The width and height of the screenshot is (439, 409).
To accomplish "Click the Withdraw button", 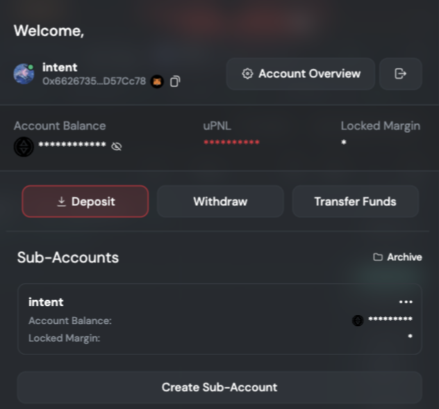I will 220,201.
